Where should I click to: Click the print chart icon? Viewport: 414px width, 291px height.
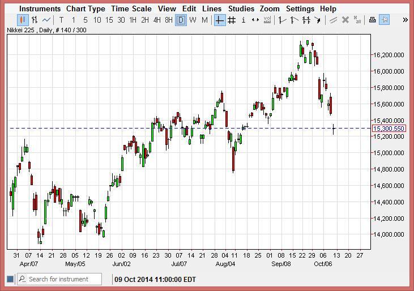(x=372, y=20)
